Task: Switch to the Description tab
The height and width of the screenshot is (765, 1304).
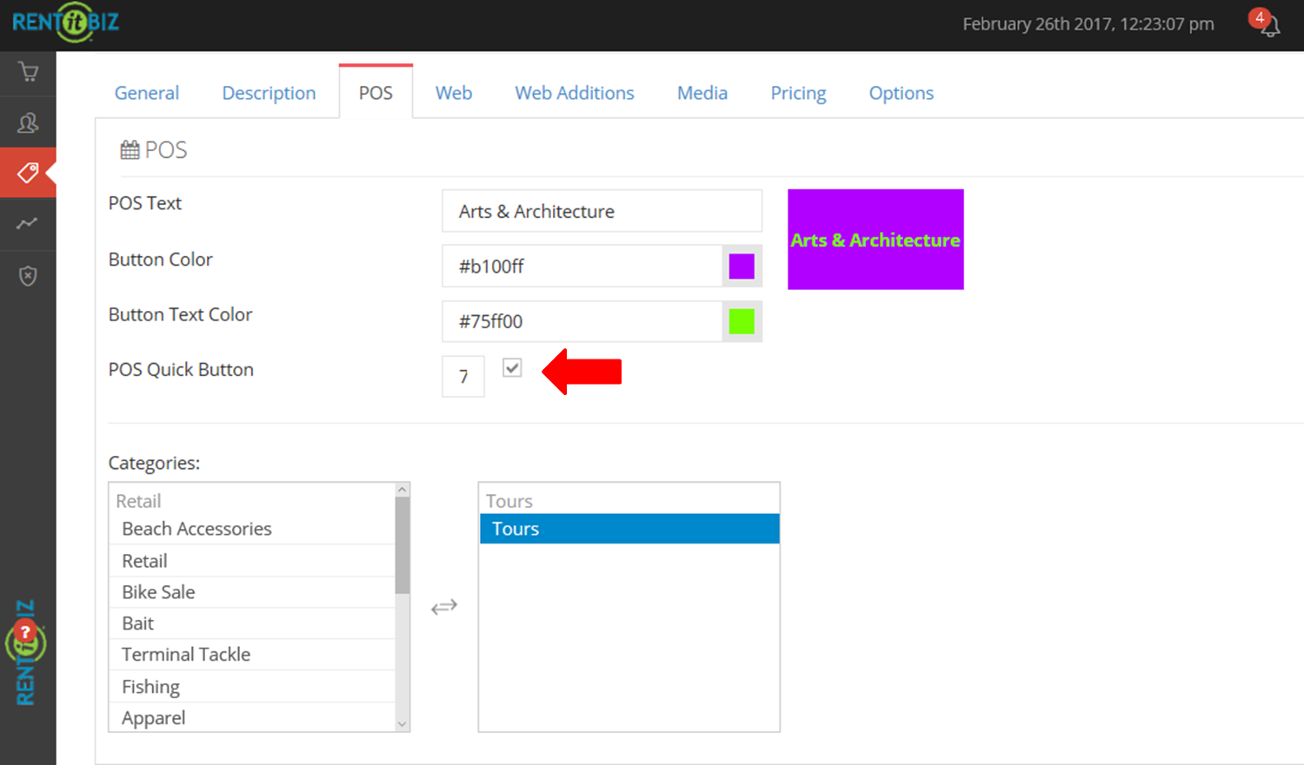Action: click(x=269, y=93)
